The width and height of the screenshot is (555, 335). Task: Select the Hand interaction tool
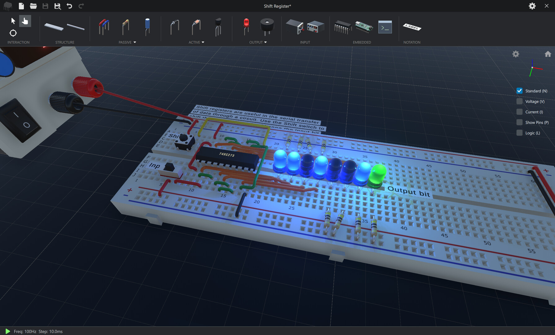[25, 21]
